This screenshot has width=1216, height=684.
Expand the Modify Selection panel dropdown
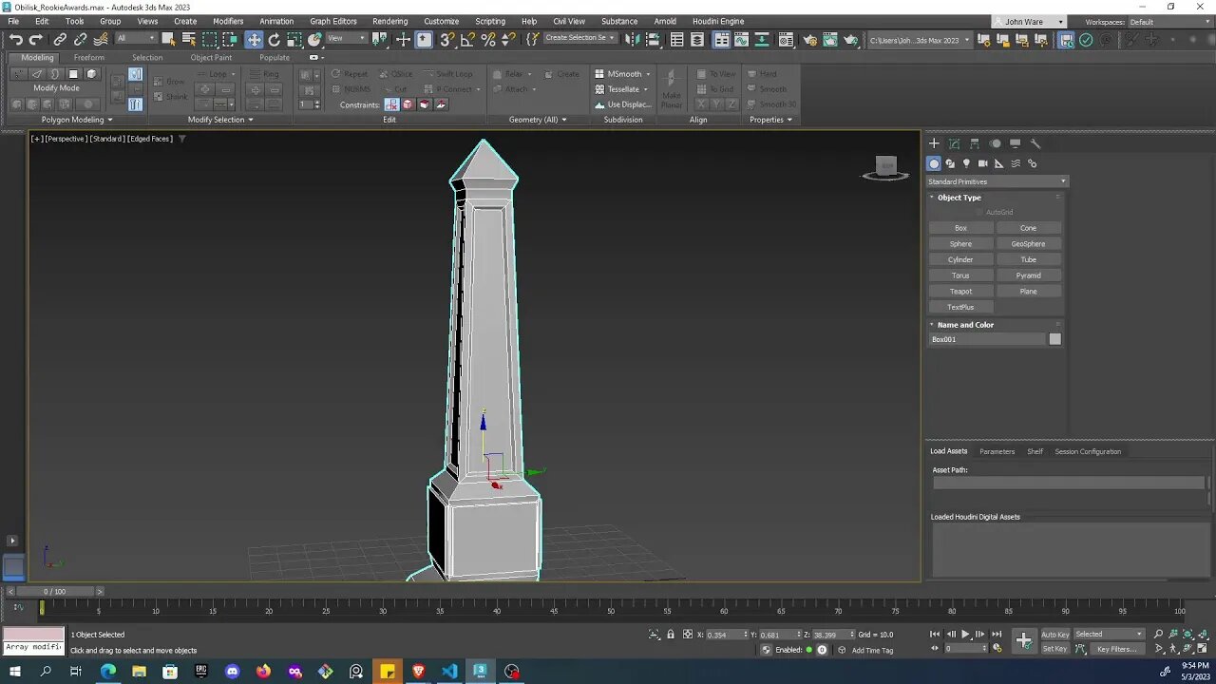[x=220, y=120]
